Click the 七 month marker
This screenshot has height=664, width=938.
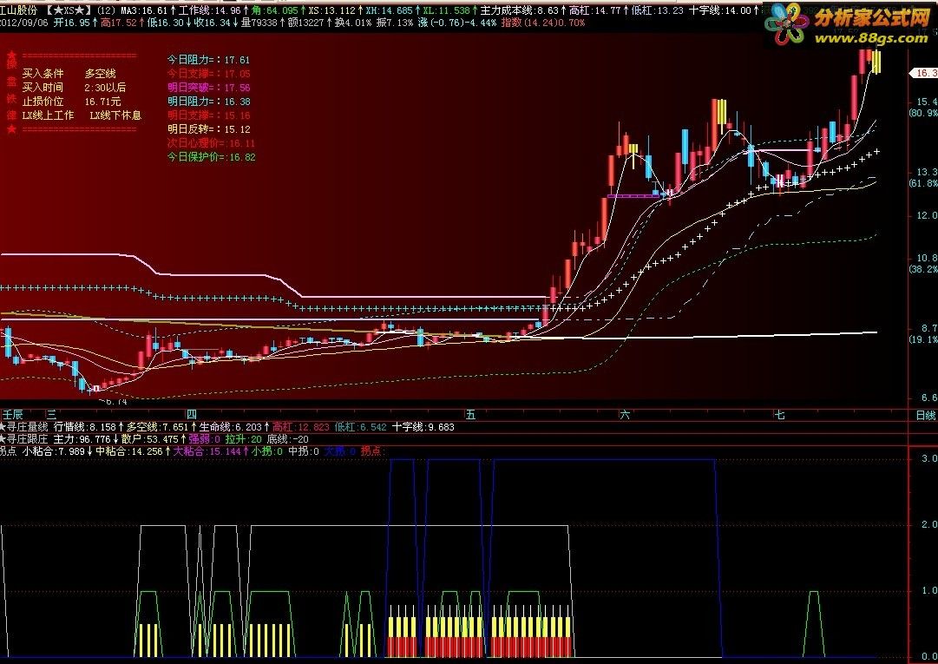[779, 415]
